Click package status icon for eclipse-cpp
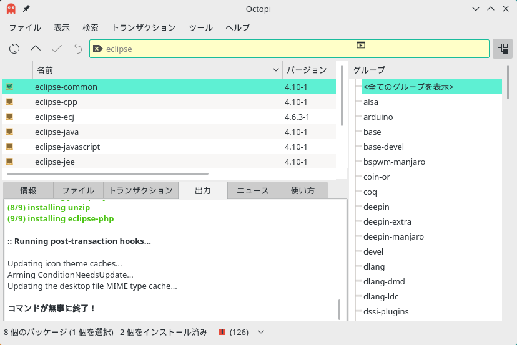The width and height of the screenshot is (517, 345). pyautogui.click(x=9, y=102)
